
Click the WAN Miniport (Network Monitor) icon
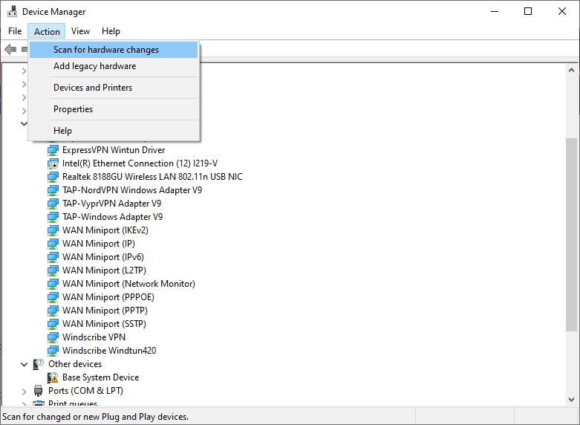(53, 284)
